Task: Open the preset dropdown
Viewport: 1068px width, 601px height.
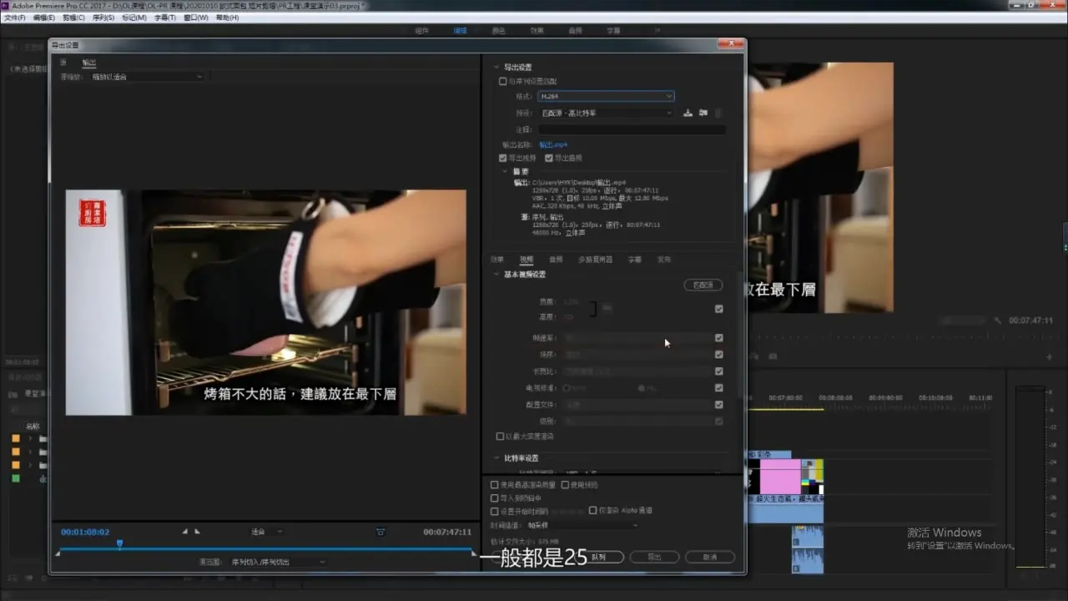Action: pos(606,113)
